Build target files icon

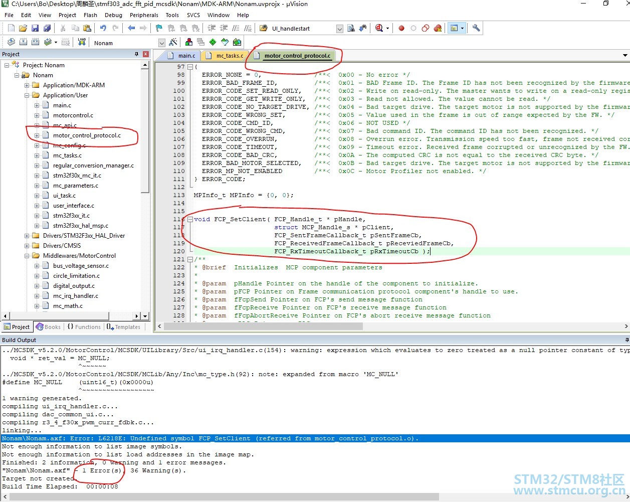pyautogui.click(x=23, y=42)
